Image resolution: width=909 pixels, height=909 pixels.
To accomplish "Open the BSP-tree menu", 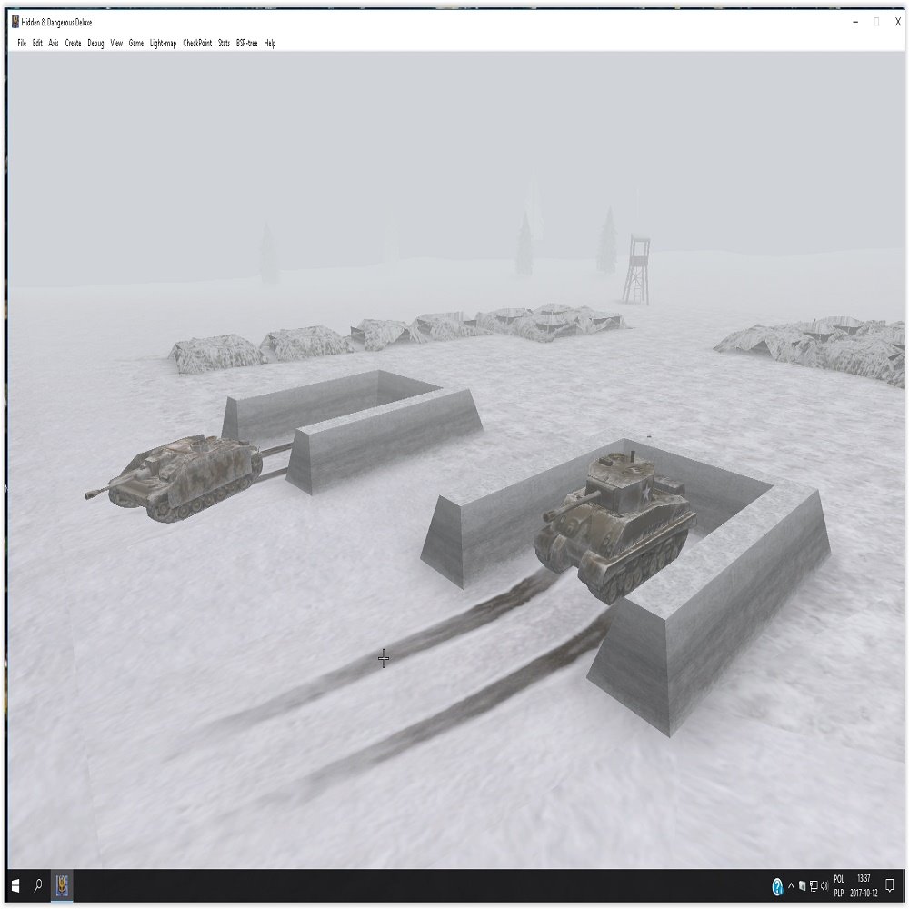I will coord(247,43).
